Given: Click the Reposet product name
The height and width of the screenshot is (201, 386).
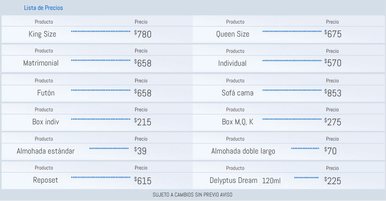Looking at the screenshot, I should pyautogui.click(x=46, y=180).
